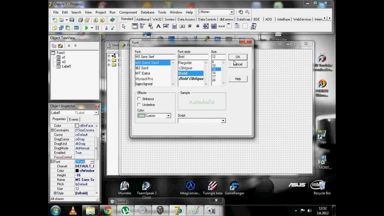Expand the Constraints property

point(52,130)
